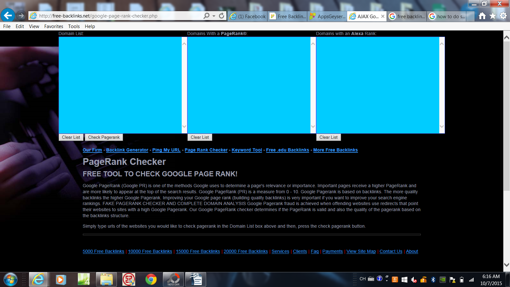
Task: Launch Google Chrome from the taskbar
Action: pos(151,280)
